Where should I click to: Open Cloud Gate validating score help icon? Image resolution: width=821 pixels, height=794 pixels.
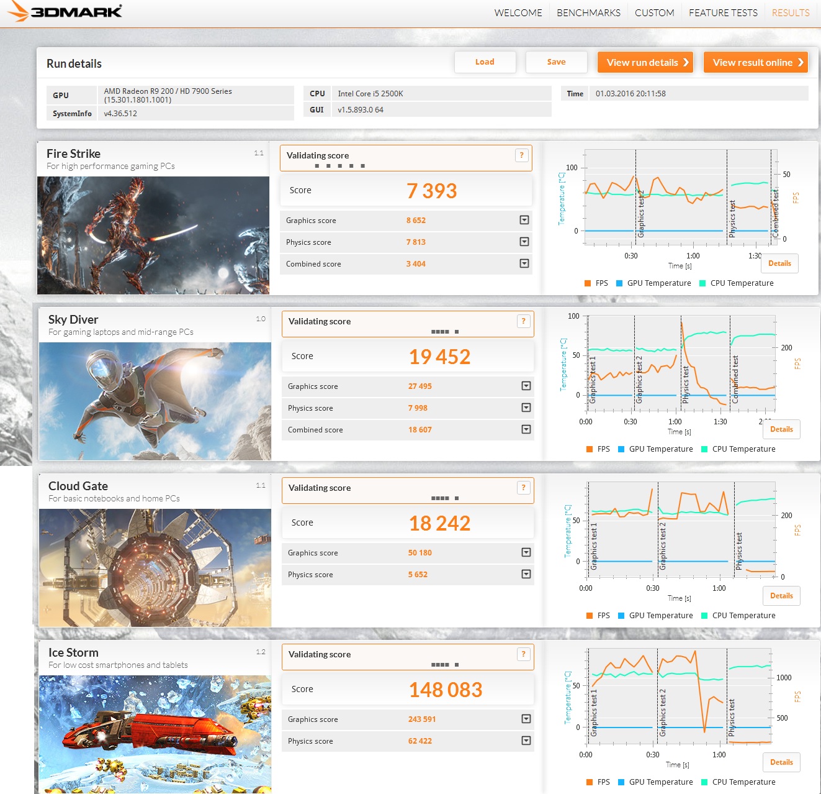pyautogui.click(x=523, y=488)
